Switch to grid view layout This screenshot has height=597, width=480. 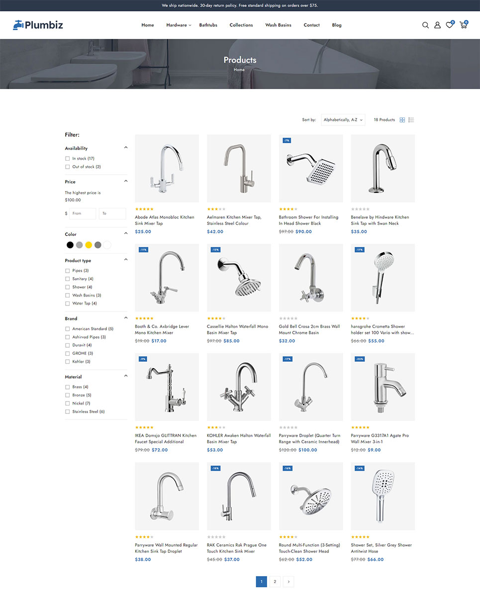pos(402,120)
